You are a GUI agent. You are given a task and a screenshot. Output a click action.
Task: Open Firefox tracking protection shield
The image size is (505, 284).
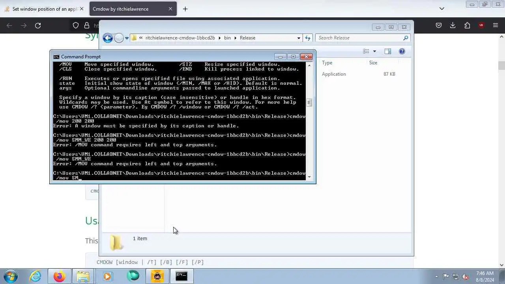(x=76, y=25)
